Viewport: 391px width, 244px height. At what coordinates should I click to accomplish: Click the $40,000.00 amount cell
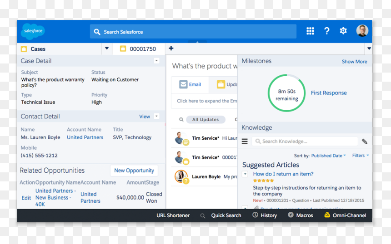[130, 197]
